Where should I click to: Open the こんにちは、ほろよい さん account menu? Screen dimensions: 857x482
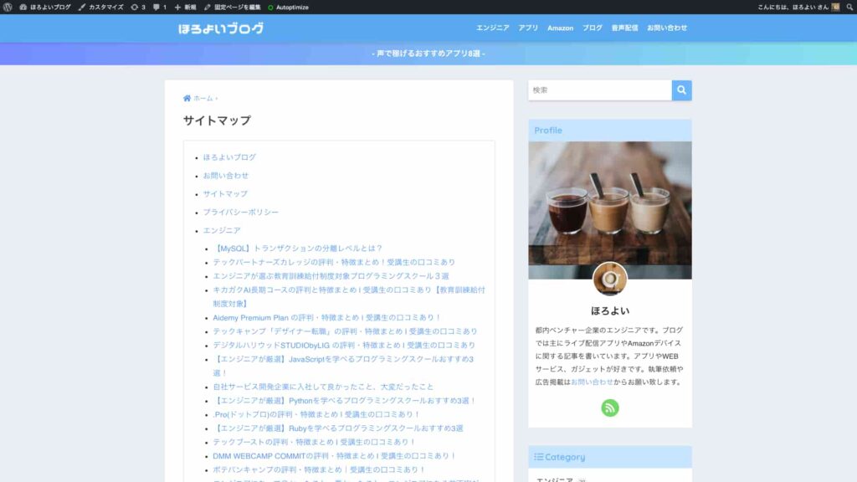(x=798, y=7)
